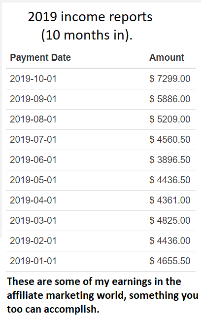Select the 2019-07-01 payment date

click(x=33, y=140)
